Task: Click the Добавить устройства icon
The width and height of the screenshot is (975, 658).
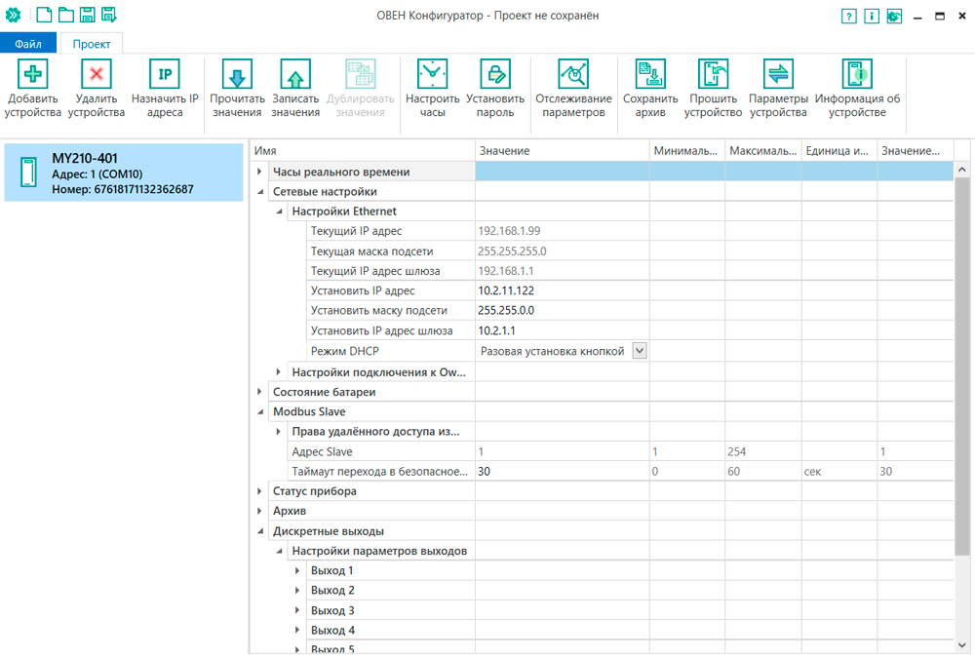Action: coord(33,75)
